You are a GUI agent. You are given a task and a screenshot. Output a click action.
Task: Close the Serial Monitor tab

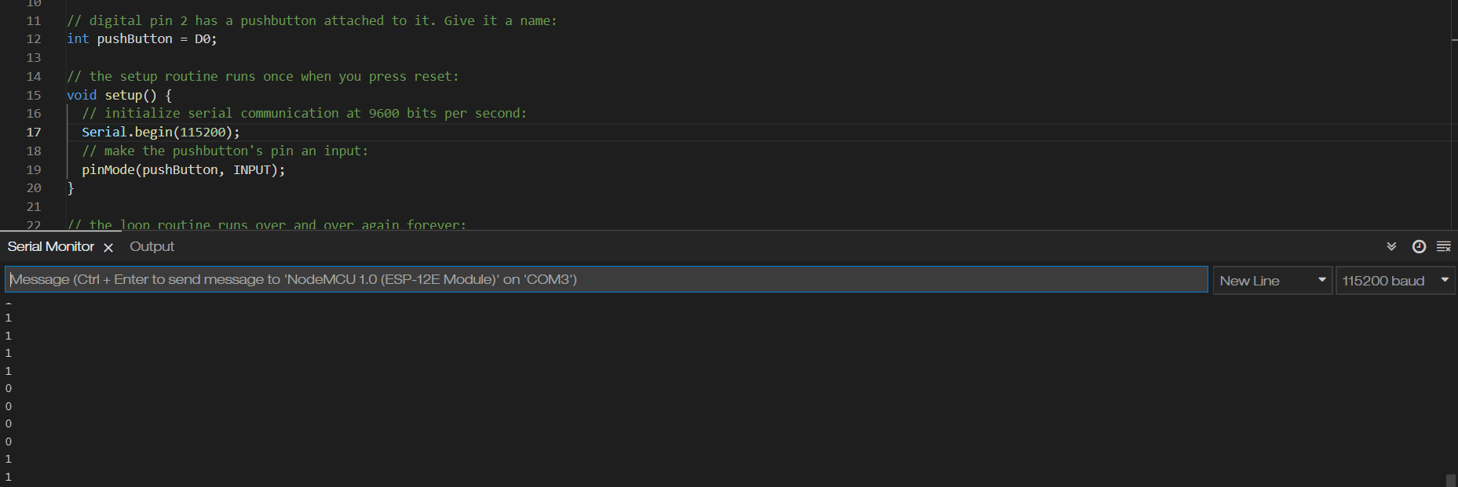pyautogui.click(x=108, y=247)
